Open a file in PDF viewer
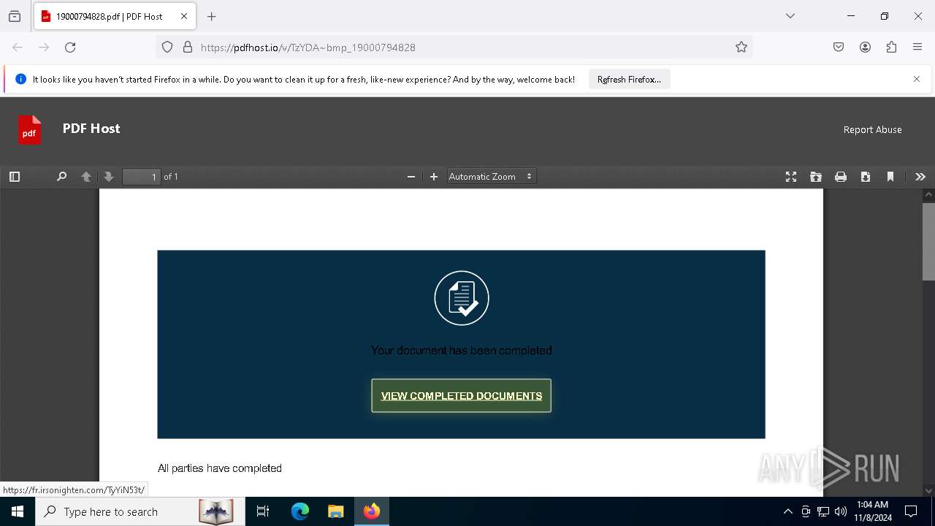Screen dimensions: 935x526 pyautogui.click(x=816, y=177)
